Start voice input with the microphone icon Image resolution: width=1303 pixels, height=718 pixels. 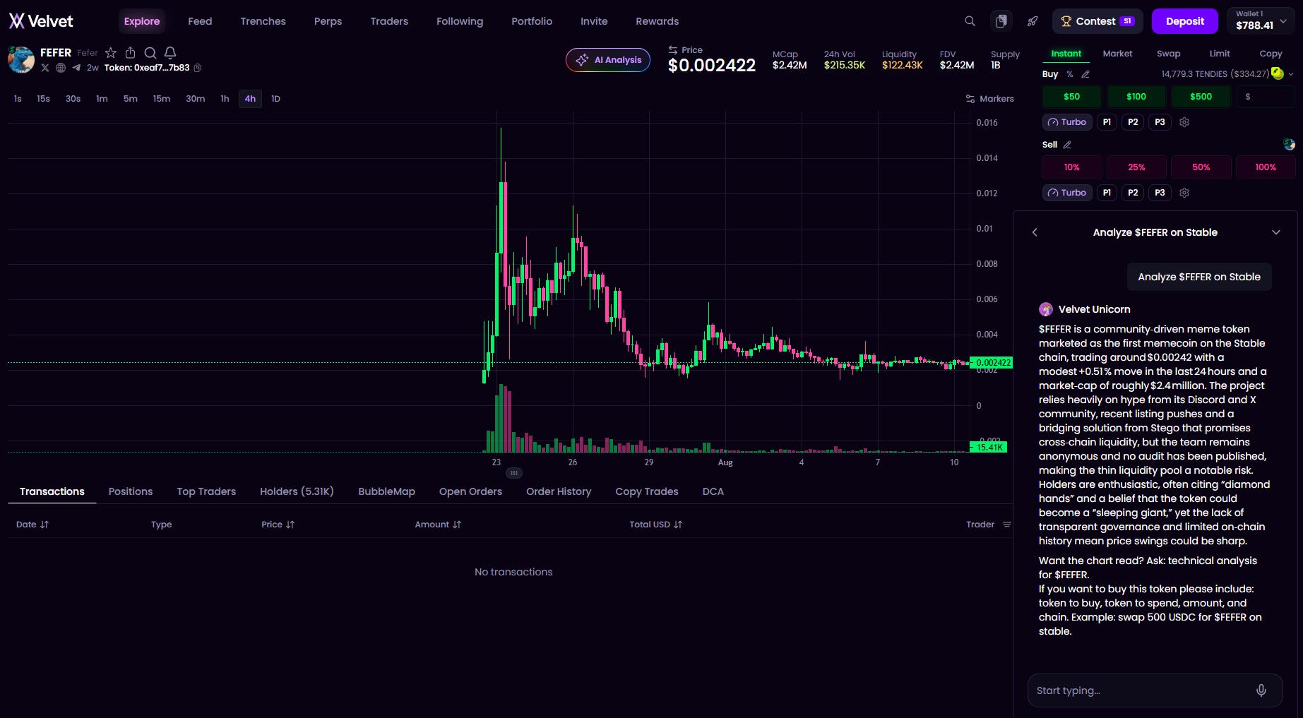pos(1261,690)
